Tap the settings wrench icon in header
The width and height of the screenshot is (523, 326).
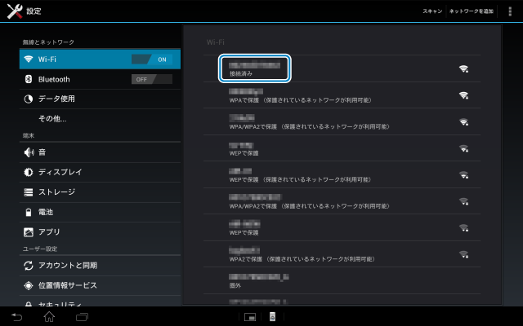(13, 11)
